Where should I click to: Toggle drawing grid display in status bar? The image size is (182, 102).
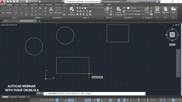tap(57, 100)
